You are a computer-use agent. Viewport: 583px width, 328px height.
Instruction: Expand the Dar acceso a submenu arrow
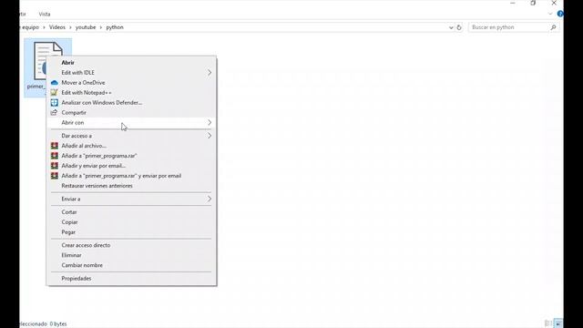coord(210,136)
